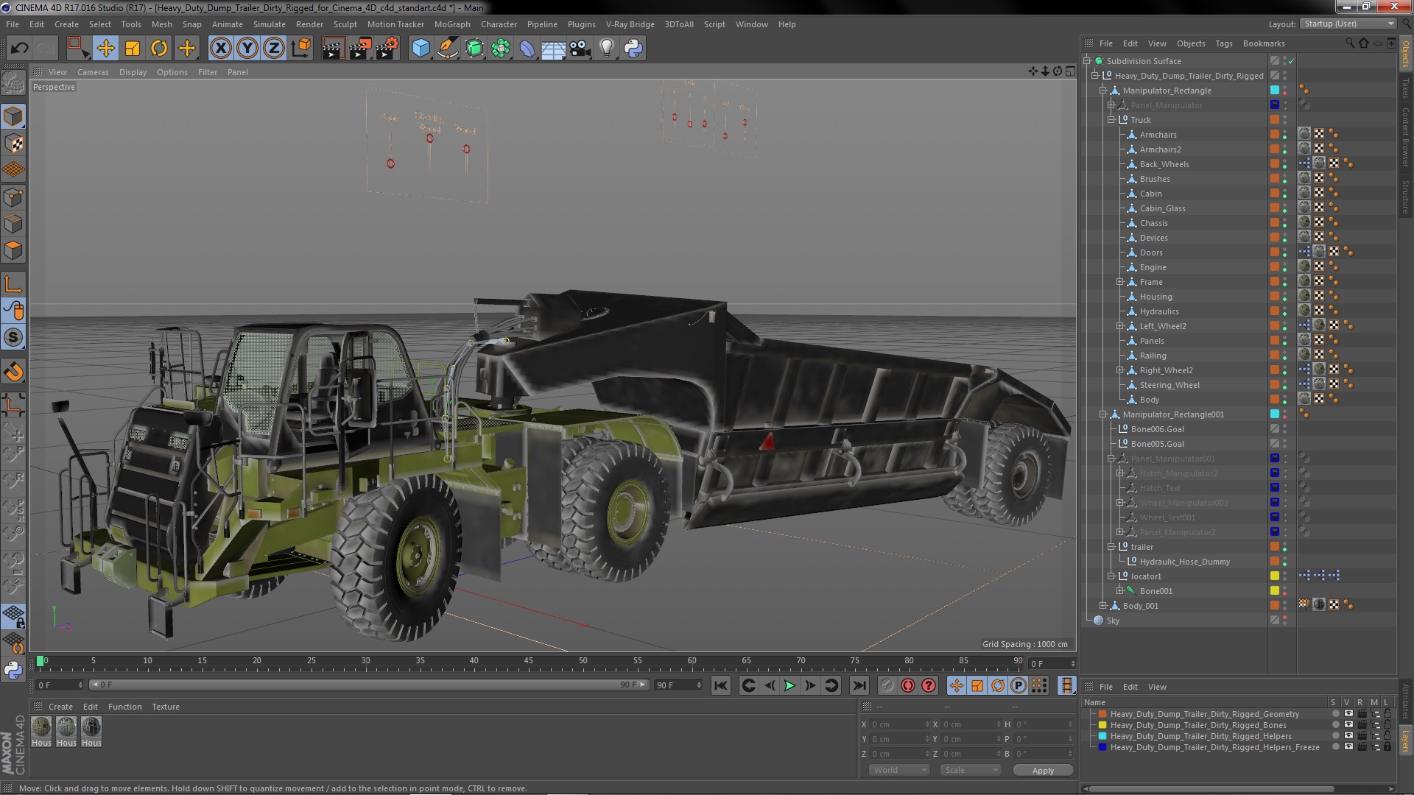Render active view clapperboard icon

coord(333,49)
